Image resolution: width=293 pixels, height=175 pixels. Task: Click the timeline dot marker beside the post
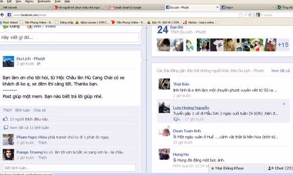[x=146, y=60]
